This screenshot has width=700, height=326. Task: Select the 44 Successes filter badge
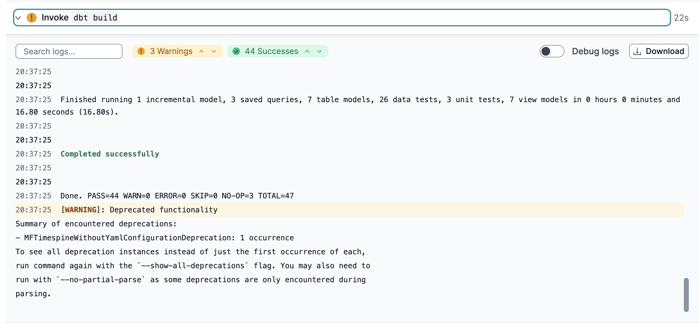tap(271, 51)
